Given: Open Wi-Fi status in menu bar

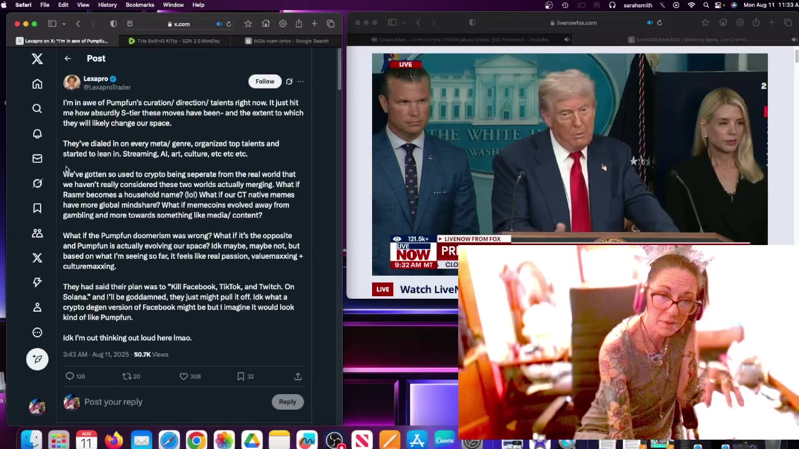Looking at the screenshot, I should 691,5.
